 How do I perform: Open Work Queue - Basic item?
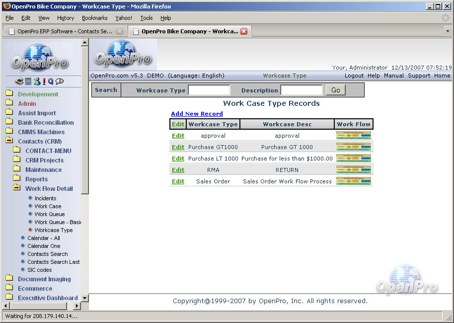pyautogui.click(x=58, y=222)
